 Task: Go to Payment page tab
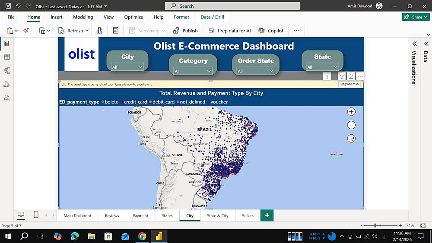click(x=140, y=215)
